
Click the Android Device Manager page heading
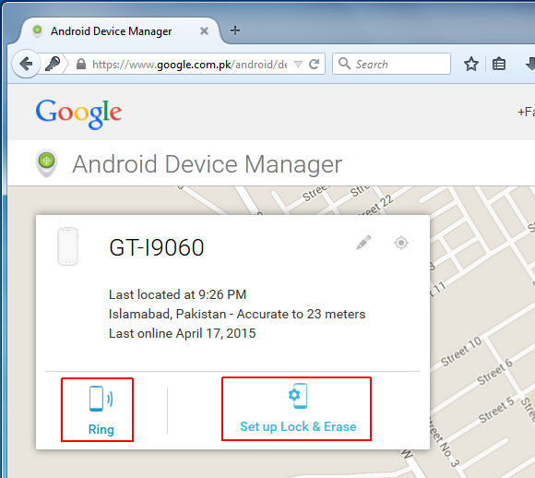click(x=208, y=164)
